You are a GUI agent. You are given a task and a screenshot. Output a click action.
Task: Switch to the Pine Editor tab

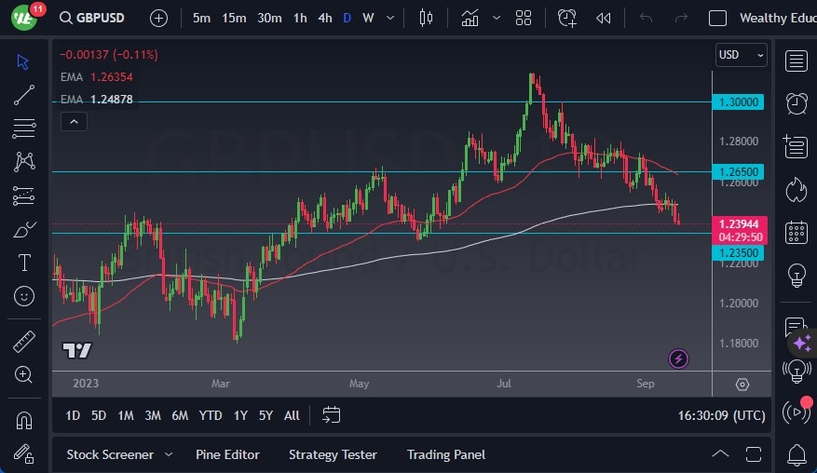(227, 454)
